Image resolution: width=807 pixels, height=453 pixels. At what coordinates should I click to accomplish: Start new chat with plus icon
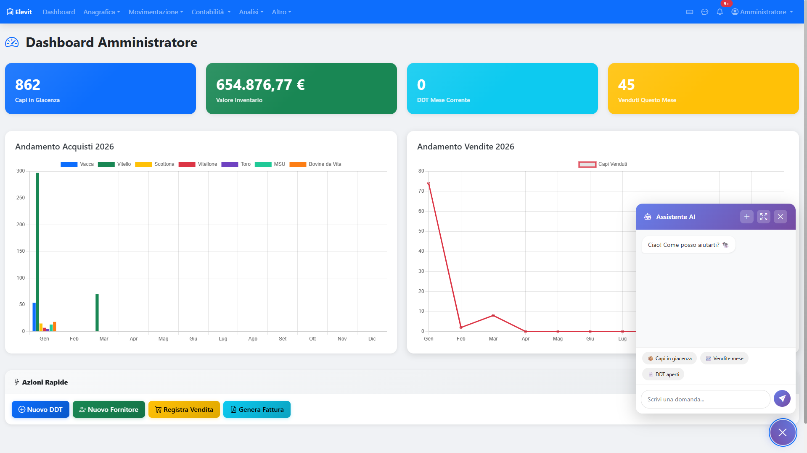click(x=747, y=217)
